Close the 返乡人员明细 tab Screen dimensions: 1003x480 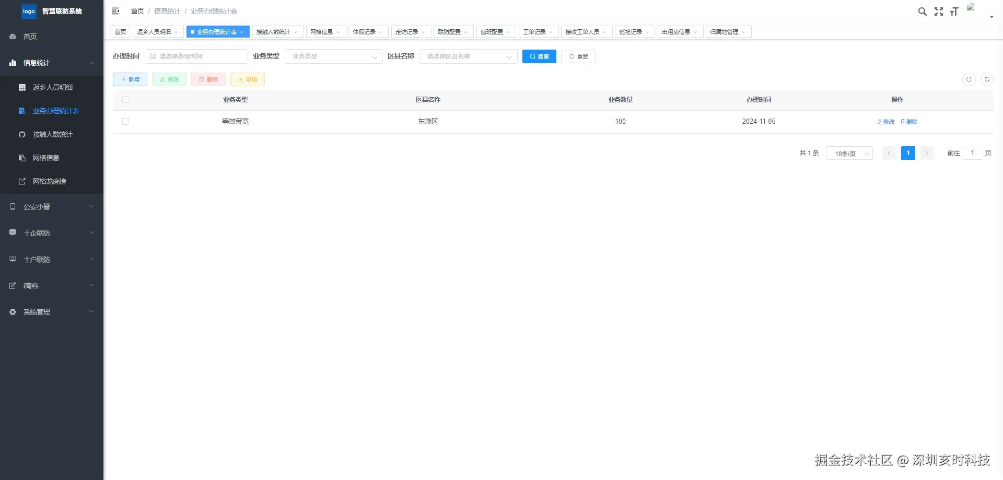point(177,32)
